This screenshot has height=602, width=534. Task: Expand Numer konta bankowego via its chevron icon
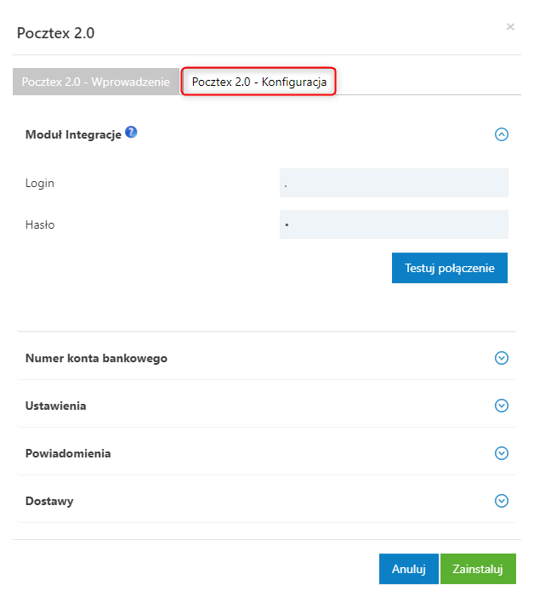[x=502, y=358]
